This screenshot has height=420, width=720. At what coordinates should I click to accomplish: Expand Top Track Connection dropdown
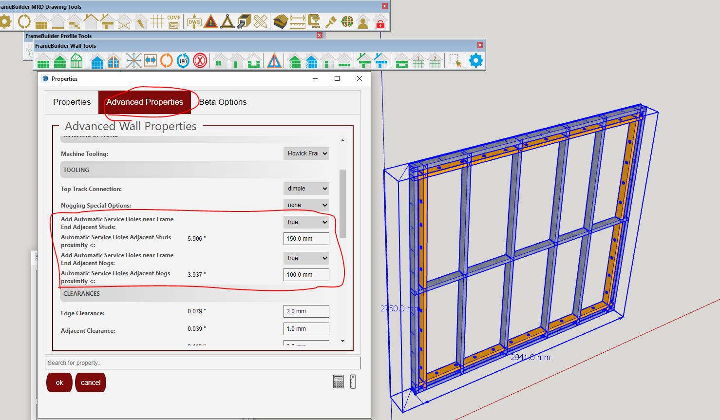pyautogui.click(x=306, y=189)
